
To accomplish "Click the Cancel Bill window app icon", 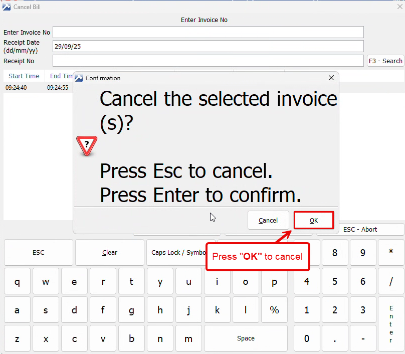I will click(x=6, y=7).
